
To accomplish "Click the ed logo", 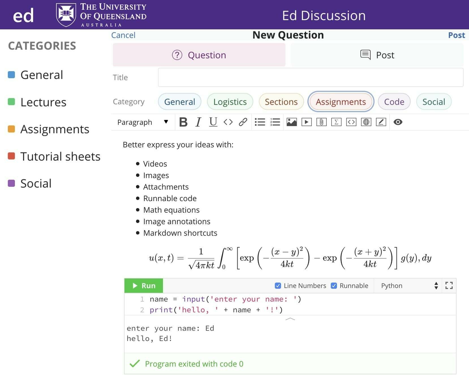I will (23, 15).
